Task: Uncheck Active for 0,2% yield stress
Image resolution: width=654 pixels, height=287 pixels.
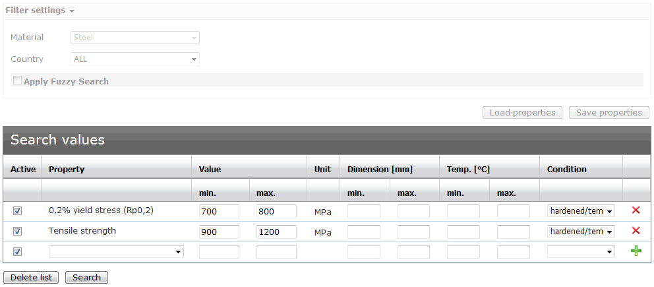Action: [x=18, y=211]
